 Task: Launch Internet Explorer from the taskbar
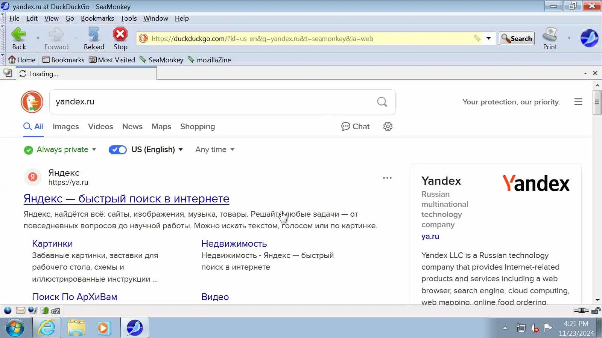47,327
